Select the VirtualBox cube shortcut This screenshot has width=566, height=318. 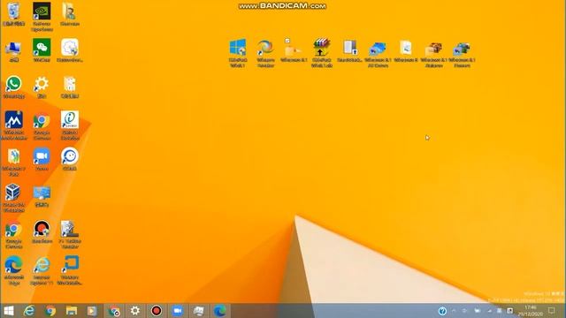13,193
